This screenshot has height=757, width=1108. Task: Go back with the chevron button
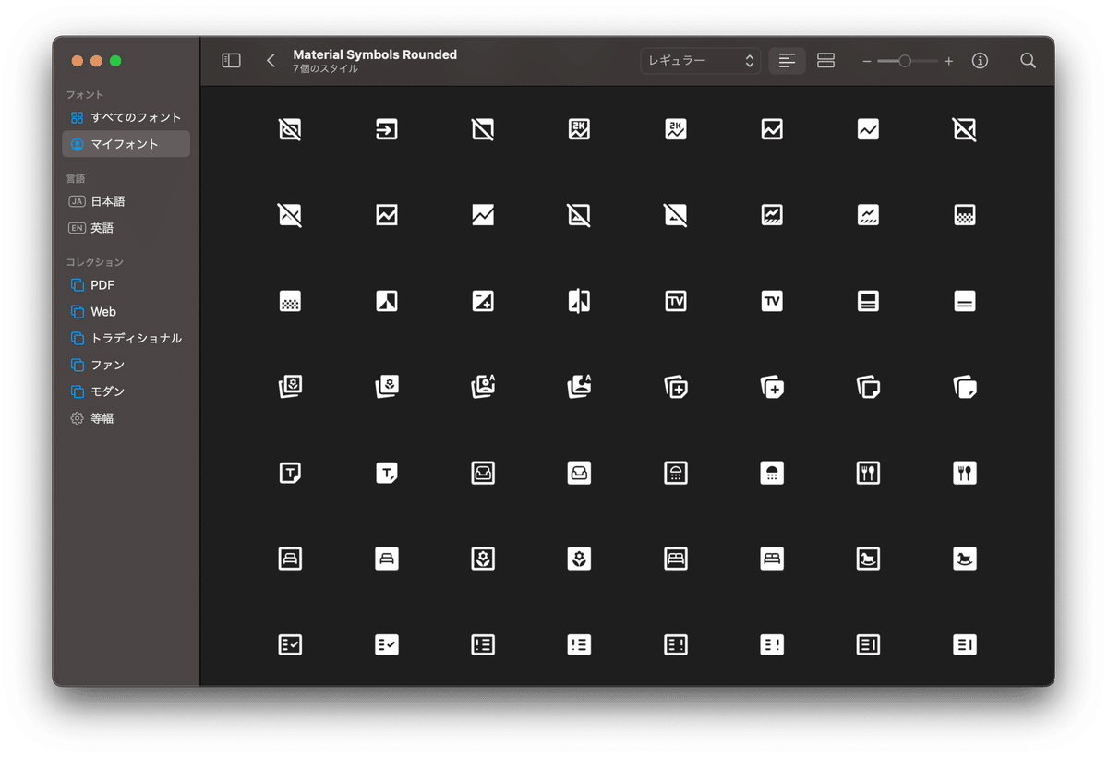click(x=271, y=61)
